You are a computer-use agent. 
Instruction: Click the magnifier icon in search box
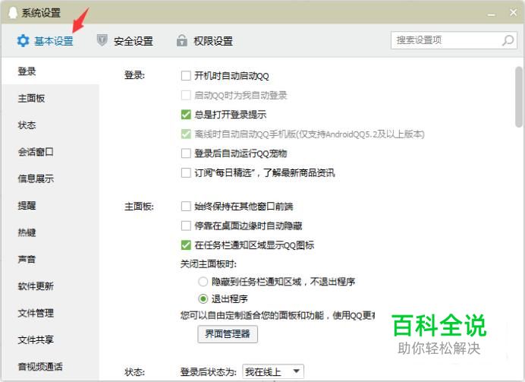point(508,40)
